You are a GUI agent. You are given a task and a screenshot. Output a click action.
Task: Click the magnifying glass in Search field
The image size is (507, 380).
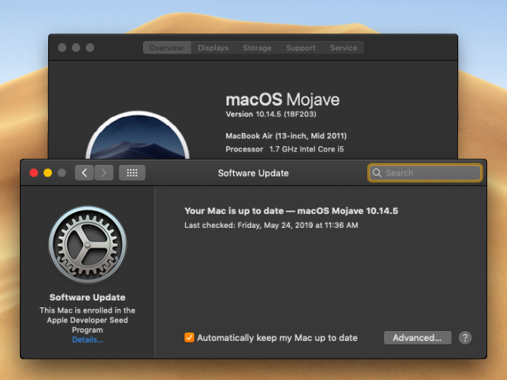click(377, 173)
